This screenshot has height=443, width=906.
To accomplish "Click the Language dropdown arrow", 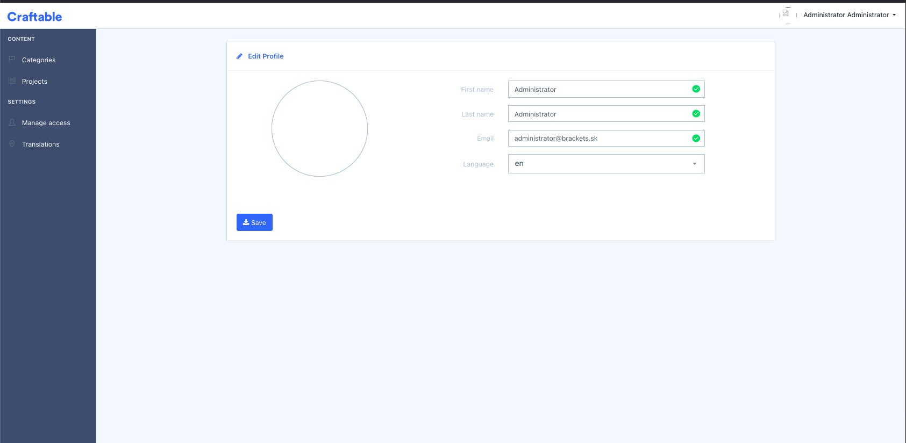I will (x=695, y=164).
